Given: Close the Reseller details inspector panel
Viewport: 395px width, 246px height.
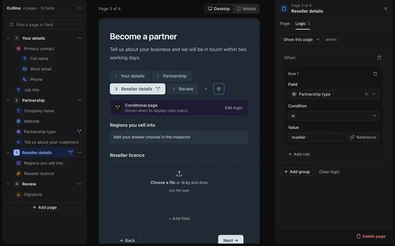Looking at the screenshot, I should point(386,9).
